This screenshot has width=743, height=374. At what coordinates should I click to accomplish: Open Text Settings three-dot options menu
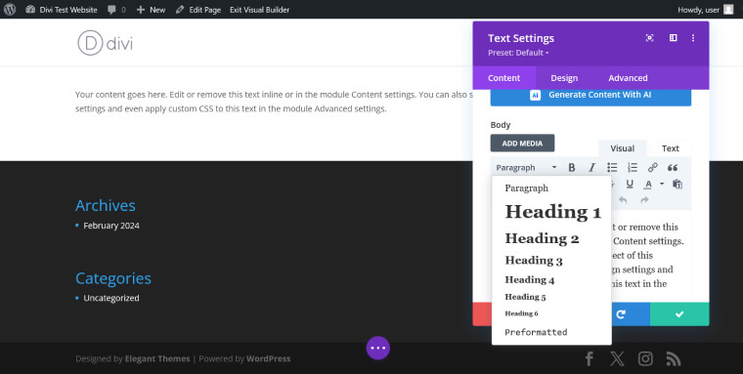tap(693, 38)
